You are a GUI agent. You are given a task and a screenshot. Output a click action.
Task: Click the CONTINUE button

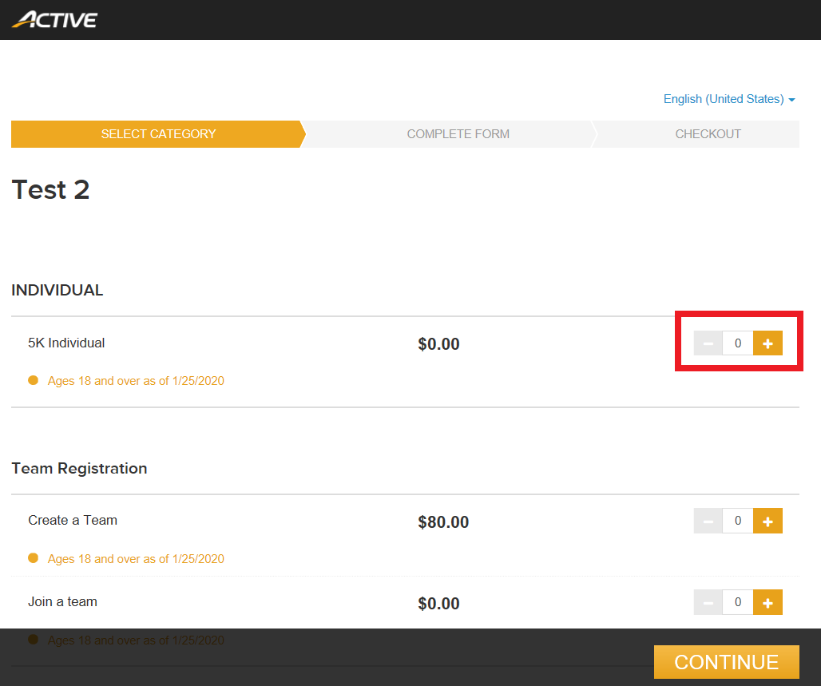pyautogui.click(x=726, y=662)
